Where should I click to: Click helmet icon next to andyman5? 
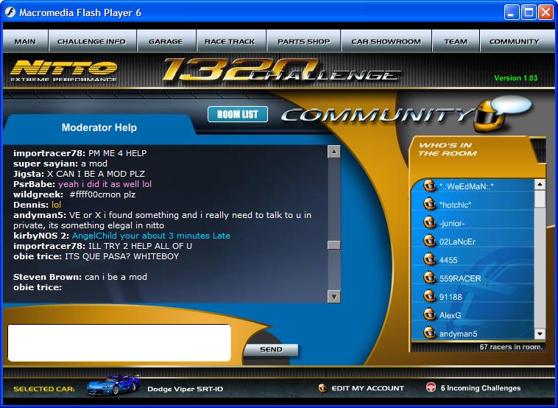click(429, 333)
